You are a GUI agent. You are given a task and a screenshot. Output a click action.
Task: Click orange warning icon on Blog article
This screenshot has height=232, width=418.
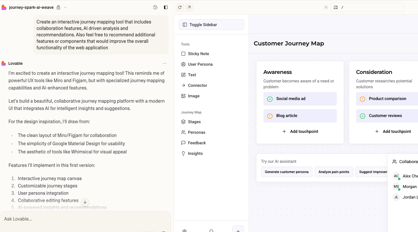pos(270,116)
